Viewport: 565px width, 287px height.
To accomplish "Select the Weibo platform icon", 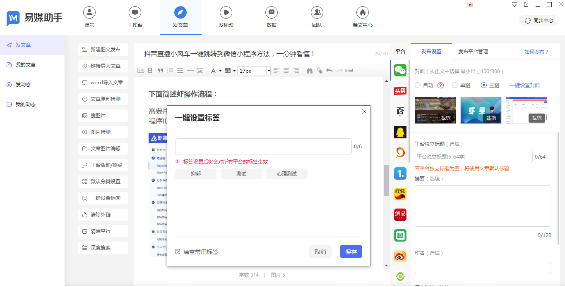I will [x=400, y=256].
